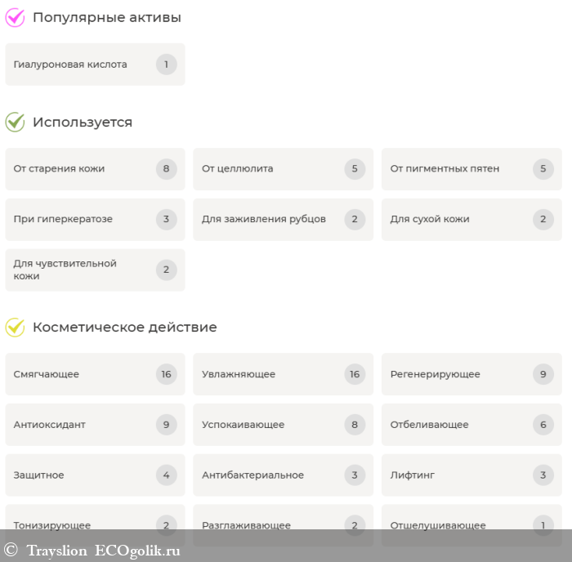Click the yellow checkmark icon beside Косметическое действие
The image size is (572, 562).
pos(15,328)
